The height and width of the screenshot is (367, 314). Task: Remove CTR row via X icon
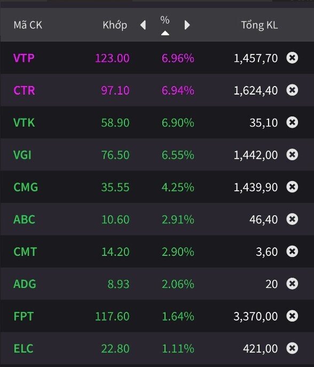click(292, 90)
